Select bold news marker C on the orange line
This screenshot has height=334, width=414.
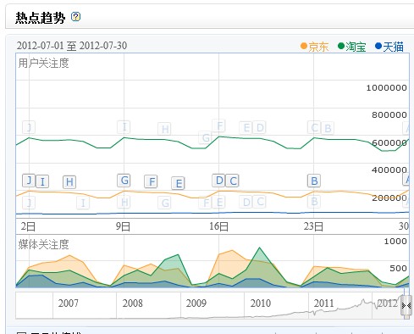232,181
